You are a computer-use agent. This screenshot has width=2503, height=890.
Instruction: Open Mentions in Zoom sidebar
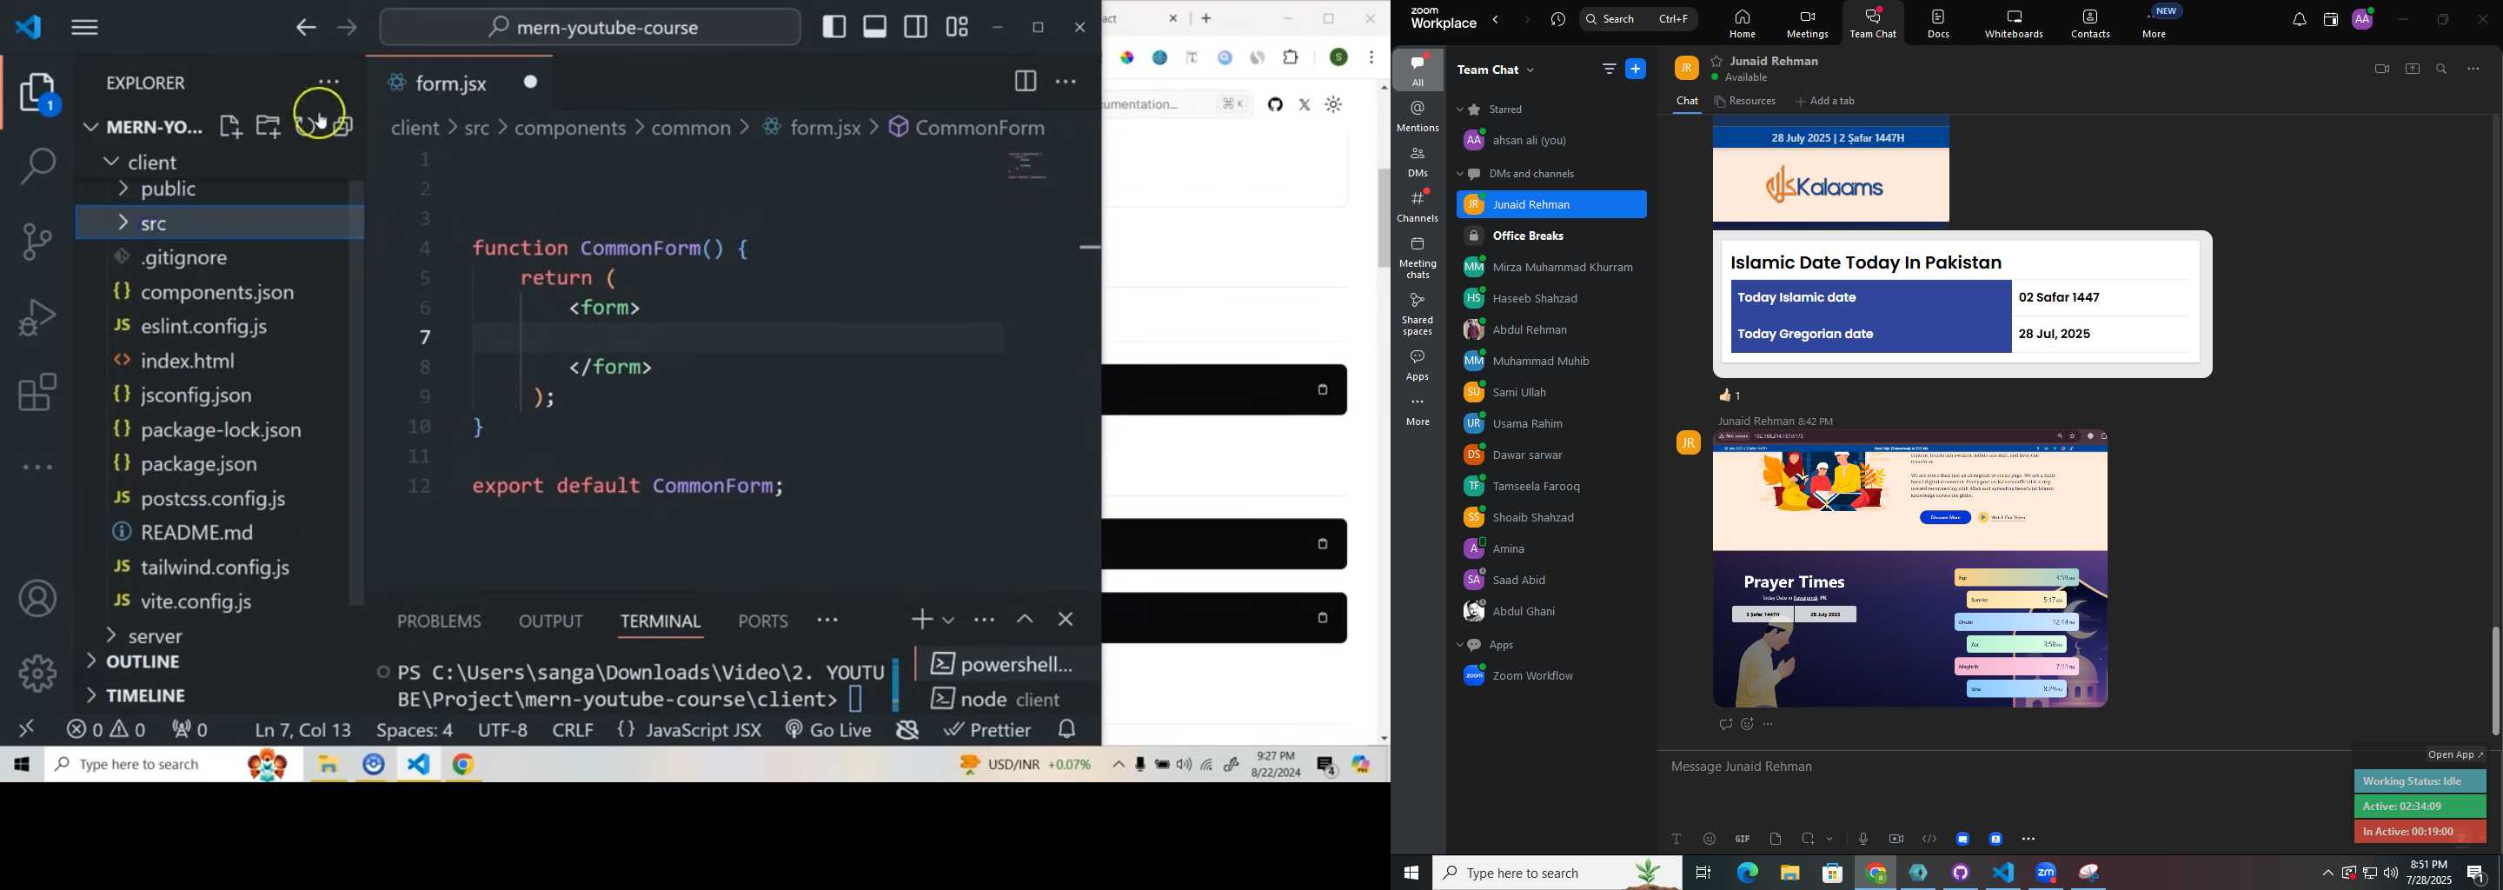pos(1417,116)
